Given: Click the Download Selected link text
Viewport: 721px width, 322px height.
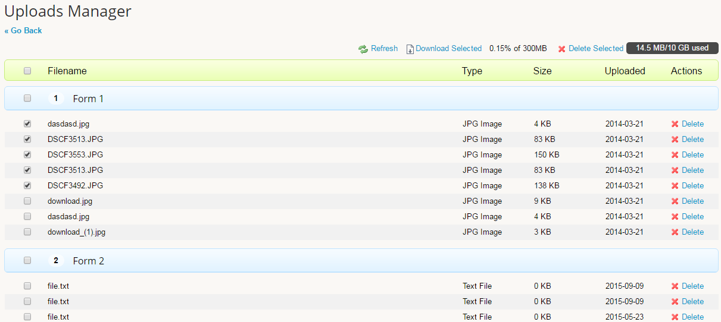Looking at the screenshot, I should pos(448,49).
